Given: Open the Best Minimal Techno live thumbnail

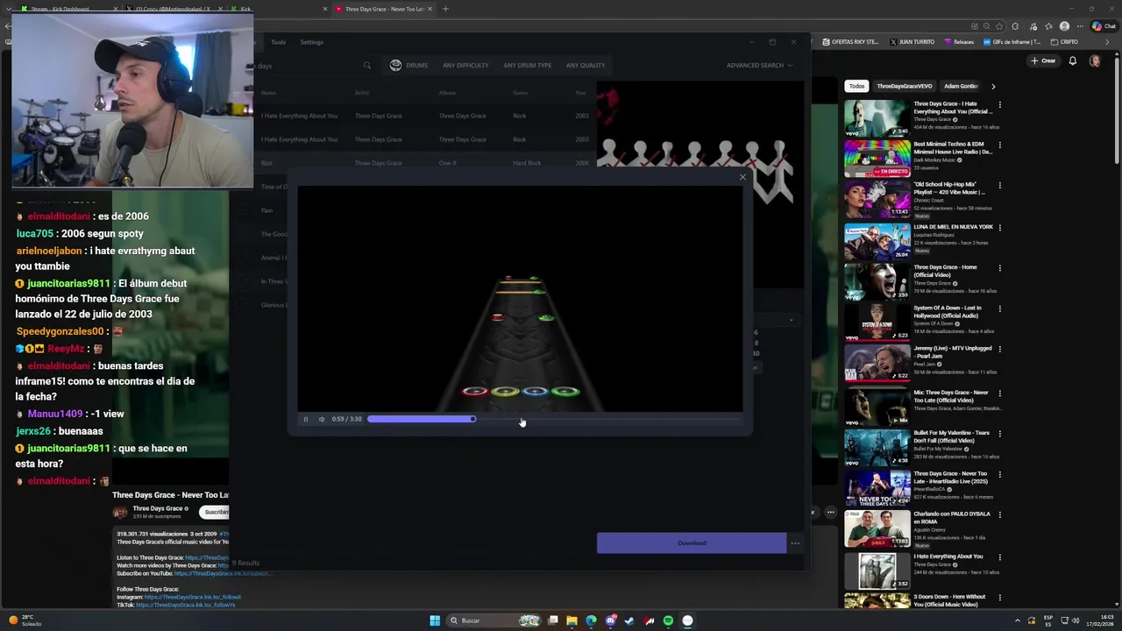Looking at the screenshot, I should (x=877, y=159).
